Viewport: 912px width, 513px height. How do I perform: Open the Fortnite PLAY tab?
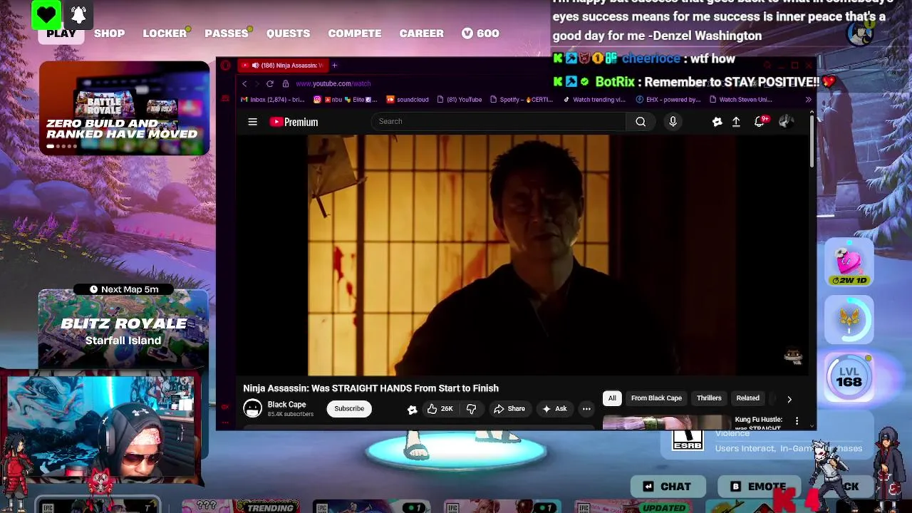point(61,33)
